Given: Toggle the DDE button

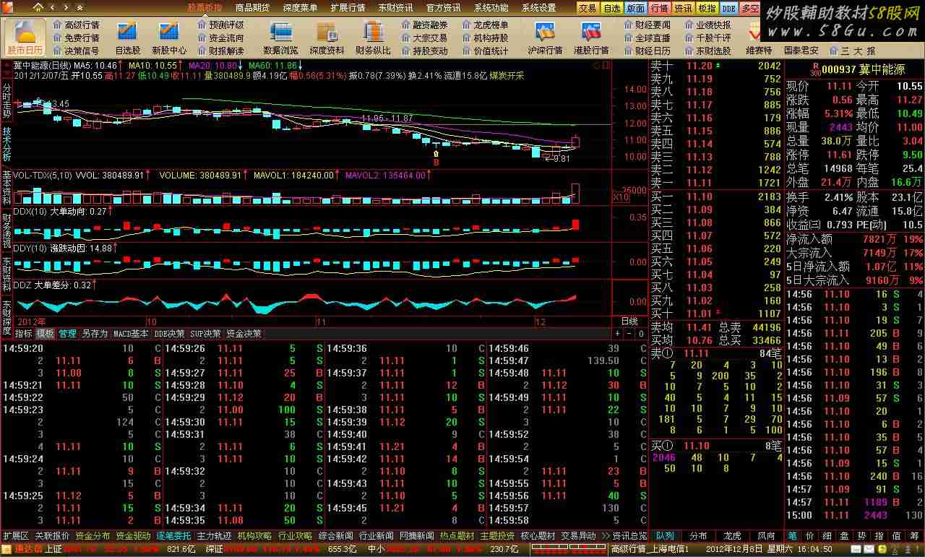Looking at the screenshot, I should point(728,8).
